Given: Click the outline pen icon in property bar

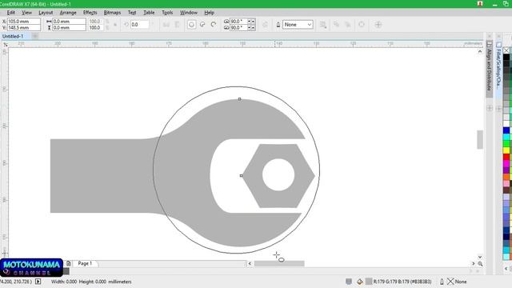Looking at the screenshot, I should point(278,25).
